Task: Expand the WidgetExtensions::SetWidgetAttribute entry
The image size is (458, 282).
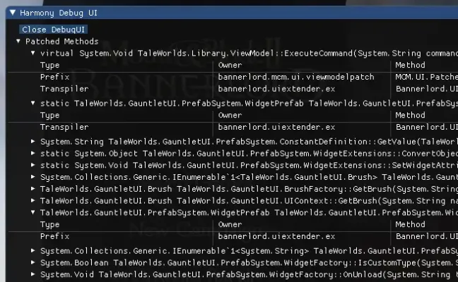Action: tap(33, 165)
